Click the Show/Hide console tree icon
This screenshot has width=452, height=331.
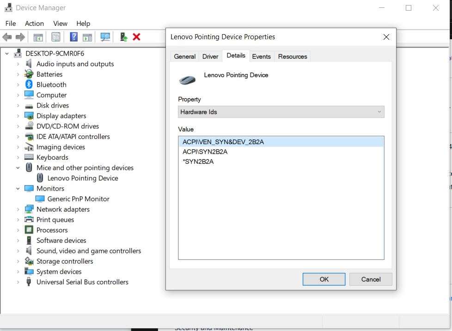[38, 37]
